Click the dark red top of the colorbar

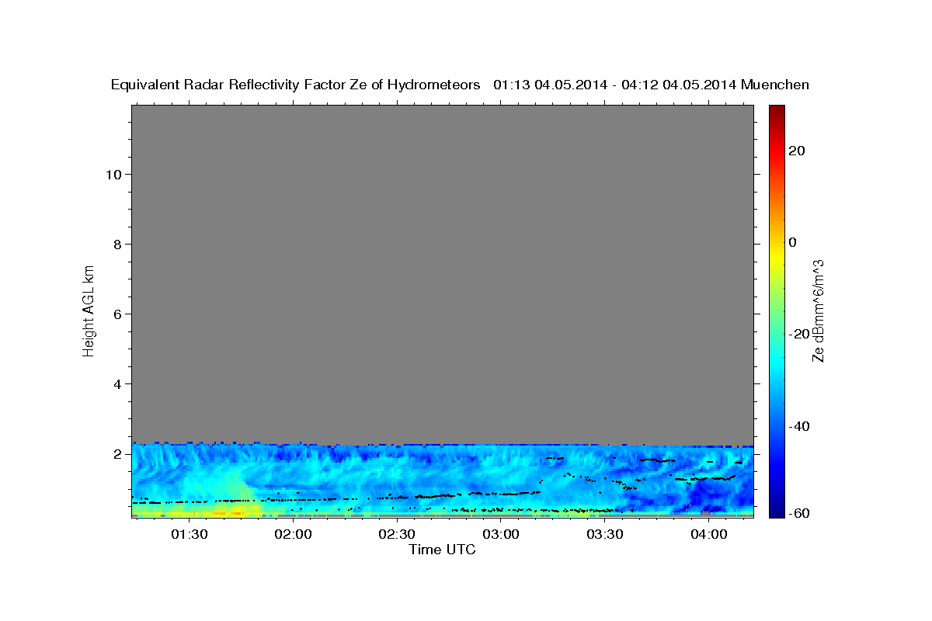[x=776, y=110]
